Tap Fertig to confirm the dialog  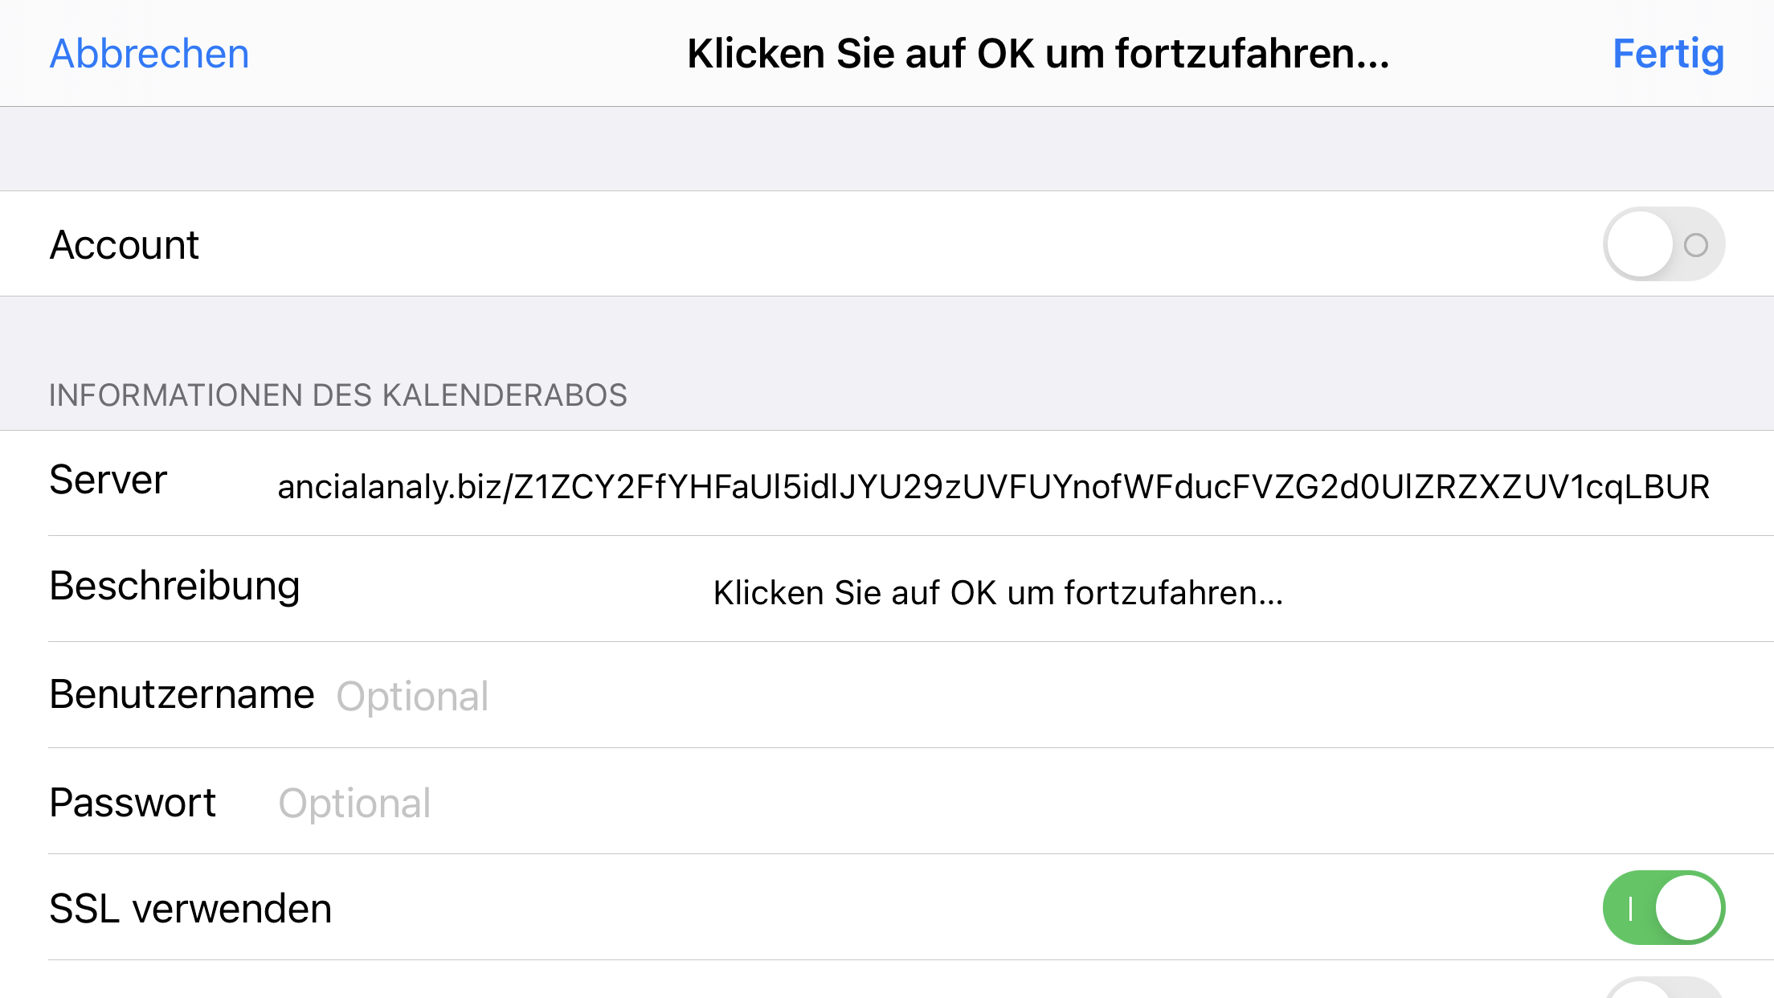point(1668,54)
